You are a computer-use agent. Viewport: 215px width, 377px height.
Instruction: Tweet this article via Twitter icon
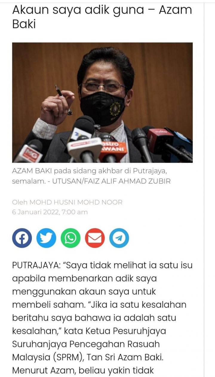point(46,238)
